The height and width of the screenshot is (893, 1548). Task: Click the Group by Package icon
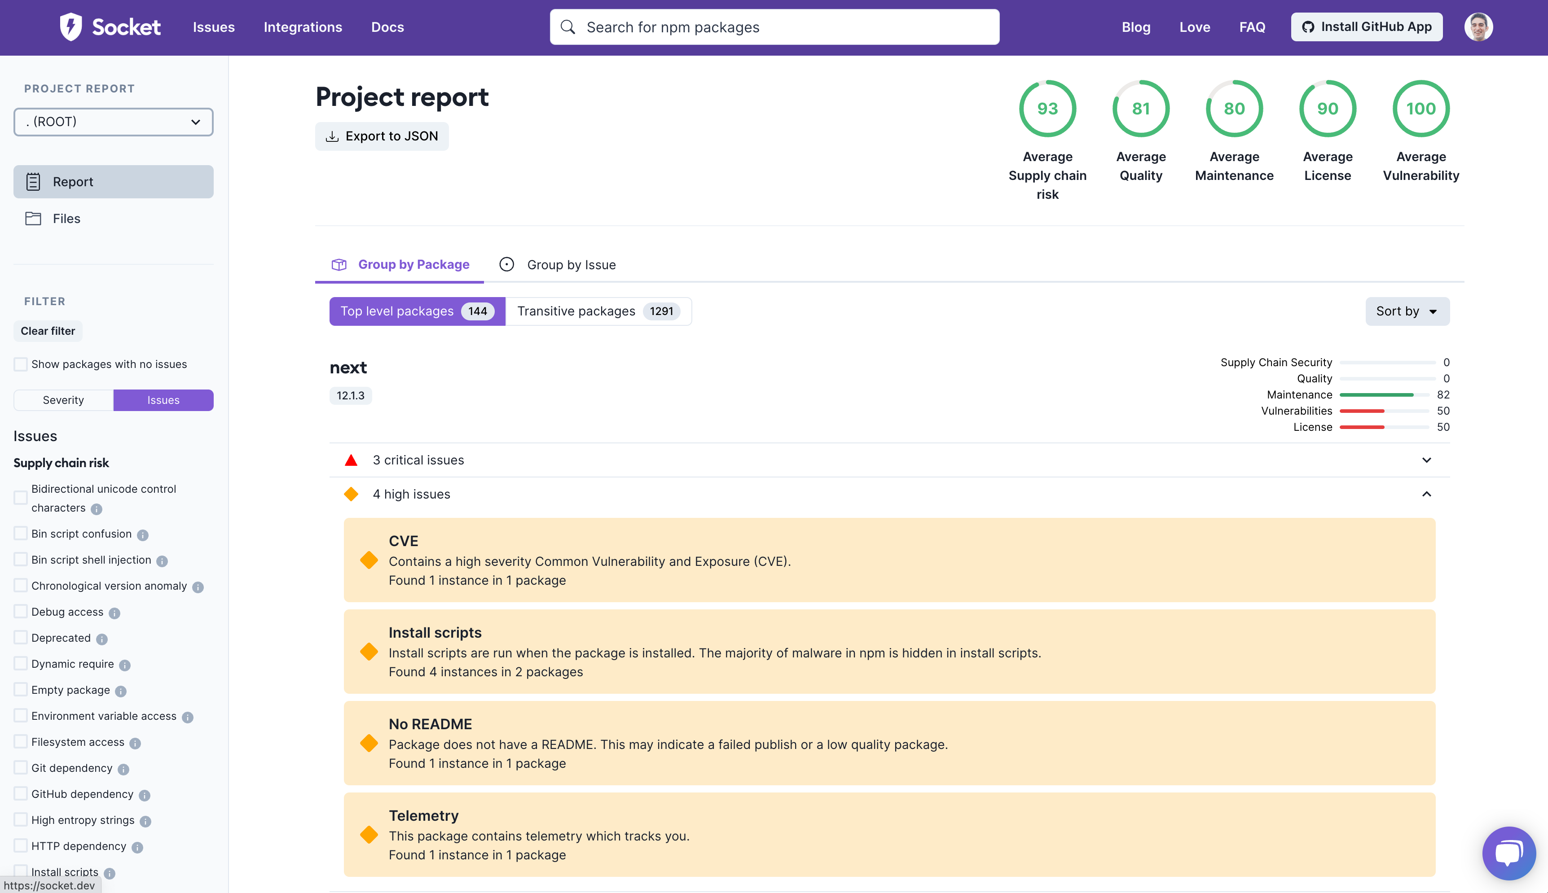339,265
